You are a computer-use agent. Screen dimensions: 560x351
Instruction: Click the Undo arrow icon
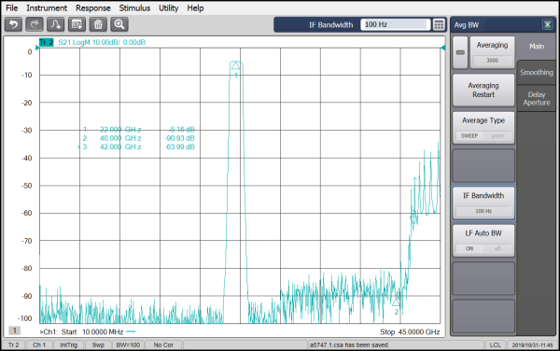point(14,24)
